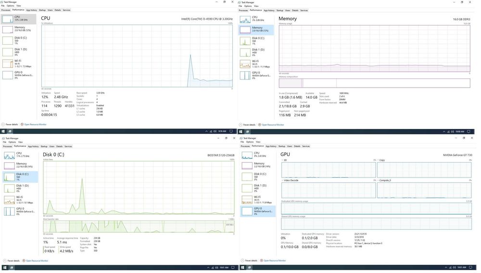Show hidden tray icons in the 9:59 AM taskbar

point(206,131)
